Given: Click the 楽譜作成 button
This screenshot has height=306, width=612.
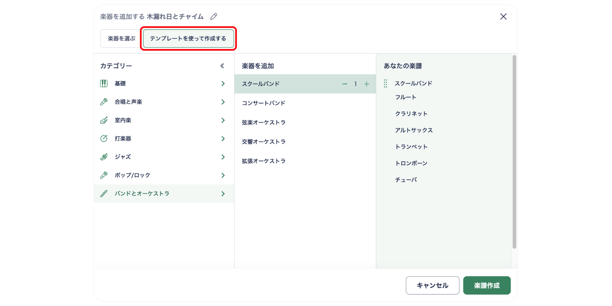Looking at the screenshot, I should [x=487, y=285].
